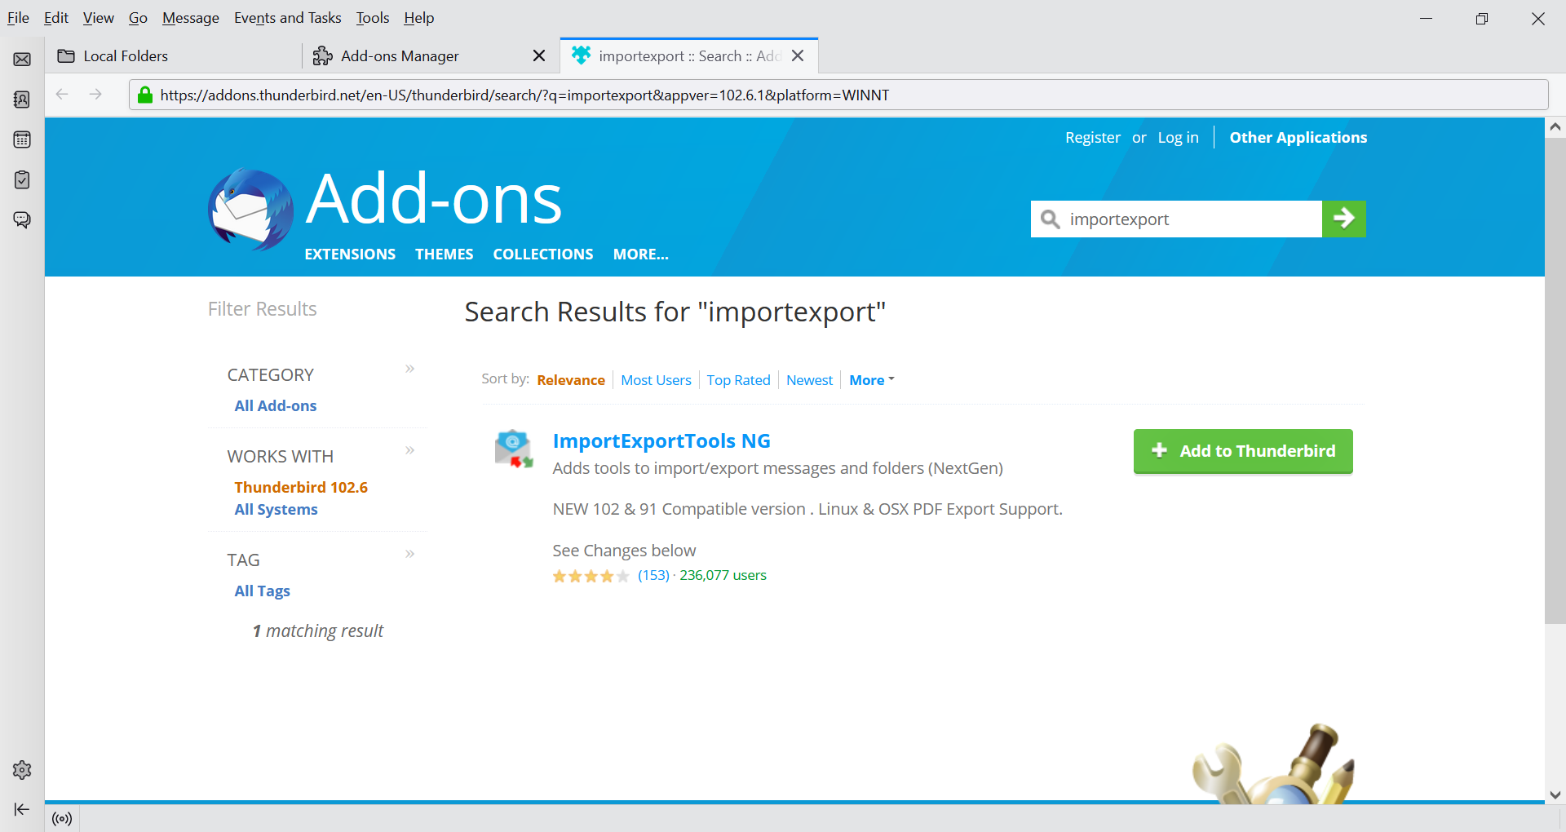Click the Add-ons heading title
Viewport: 1566px width, 832px height.
coord(434,199)
